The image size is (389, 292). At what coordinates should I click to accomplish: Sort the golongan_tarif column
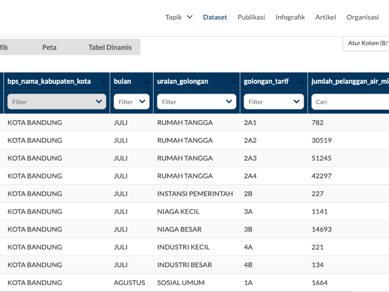point(300,81)
